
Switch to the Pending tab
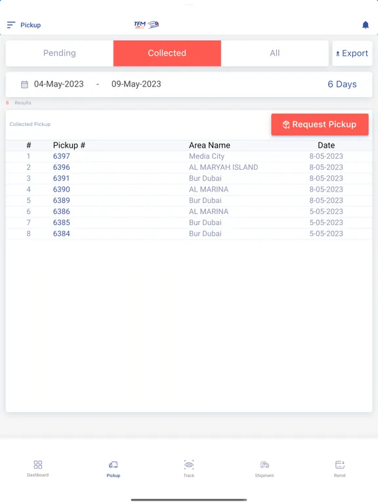tap(60, 53)
